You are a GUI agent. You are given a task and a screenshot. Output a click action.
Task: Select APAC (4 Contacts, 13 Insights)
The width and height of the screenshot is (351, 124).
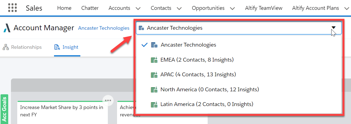pos(239,75)
